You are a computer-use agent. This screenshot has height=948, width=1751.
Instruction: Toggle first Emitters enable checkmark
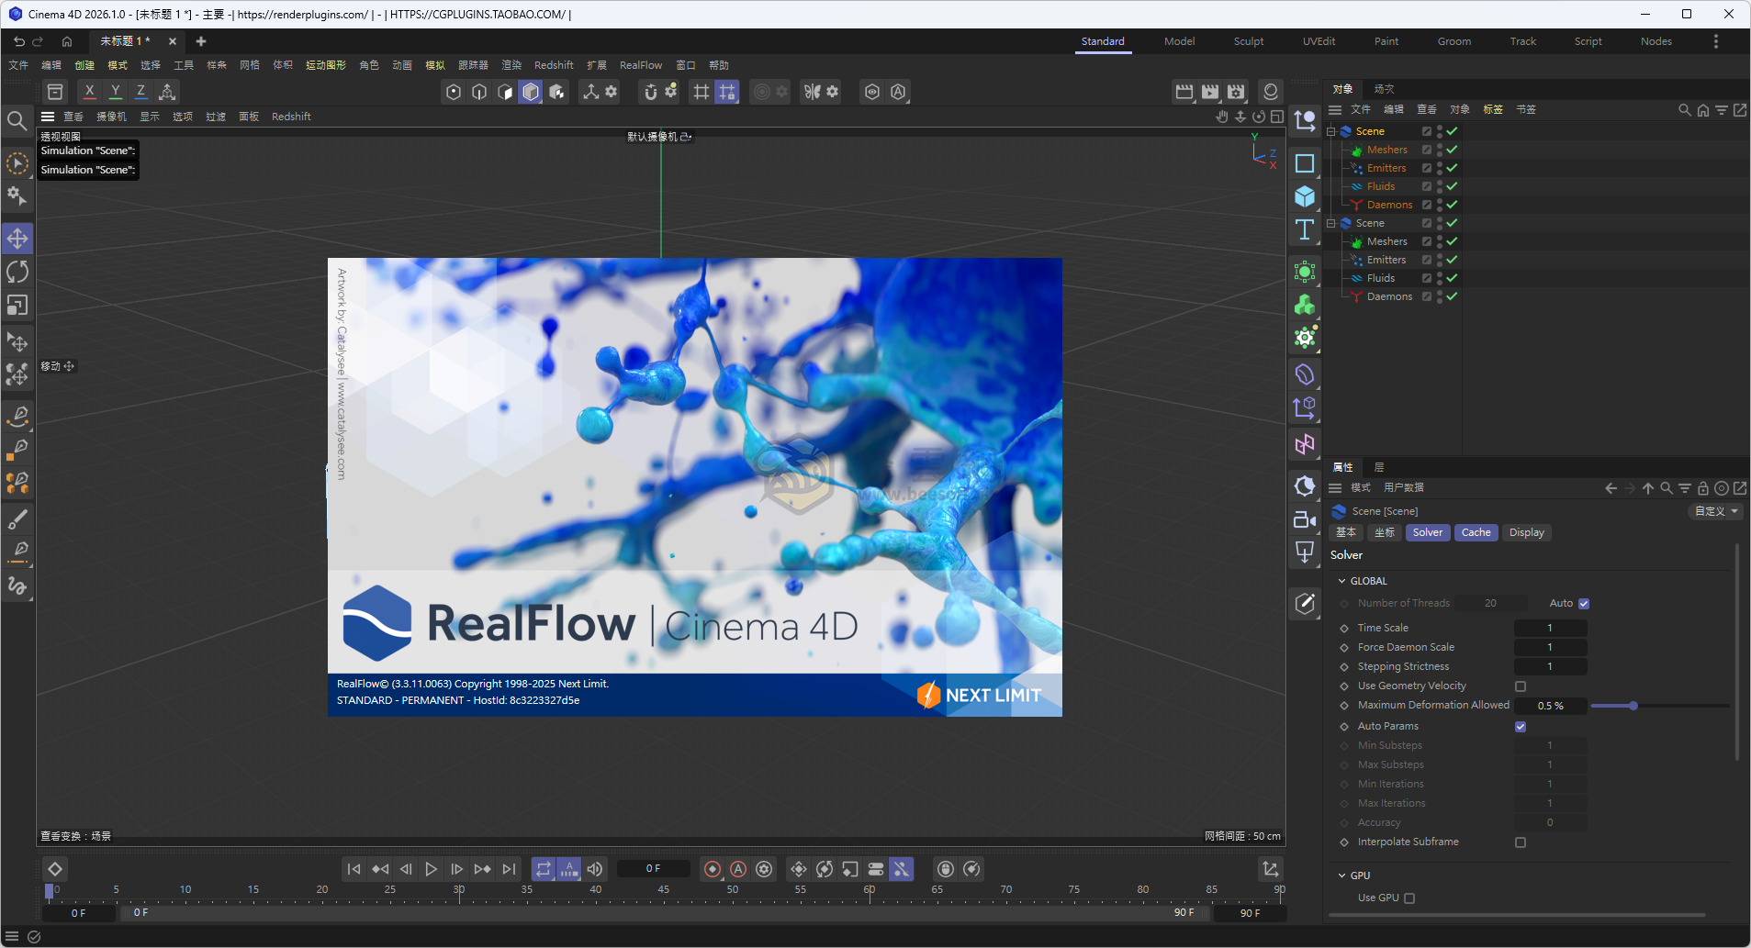click(x=1452, y=168)
